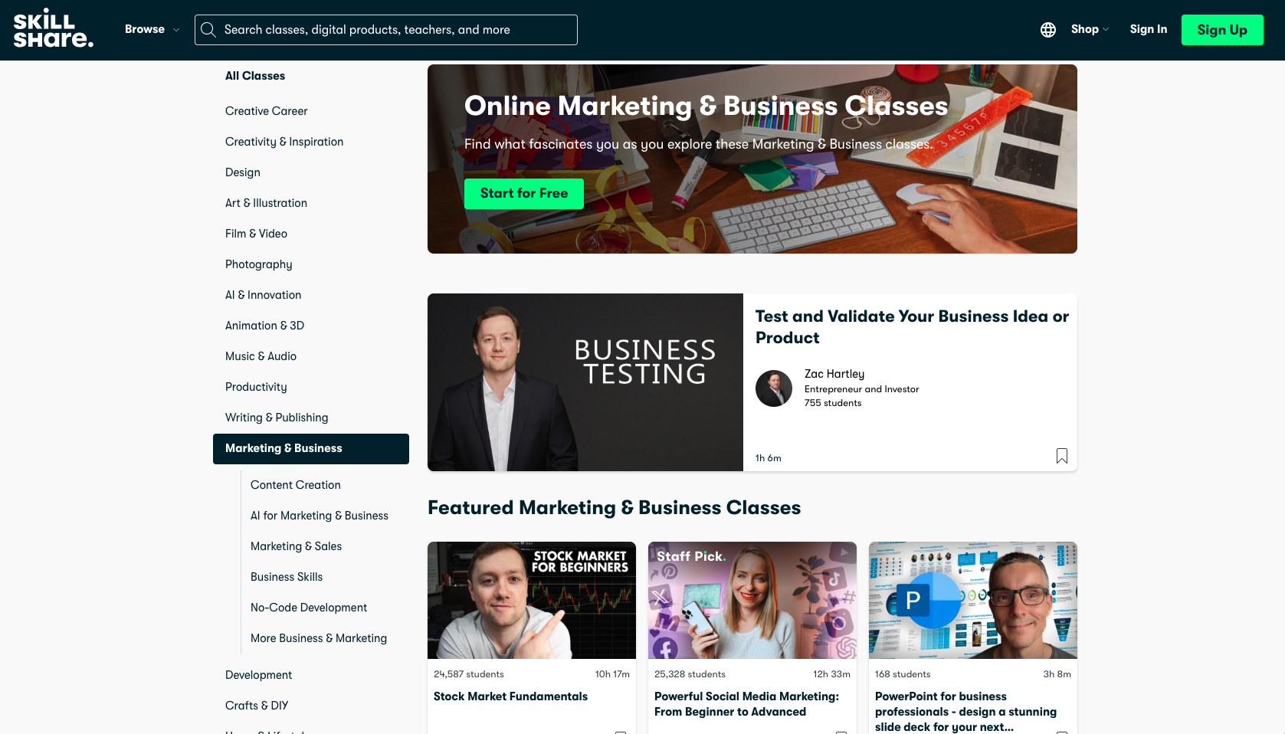The height and width of the screenshot is (734, 1285).
Task: Click Zac Hartley's profile avatar
Action: [774, 388]
